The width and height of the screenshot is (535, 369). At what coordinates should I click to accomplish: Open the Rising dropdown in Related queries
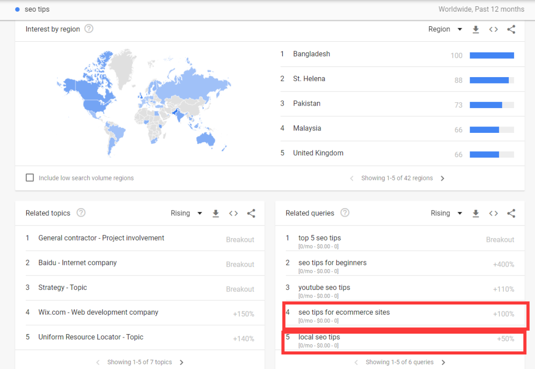(446, 213)
